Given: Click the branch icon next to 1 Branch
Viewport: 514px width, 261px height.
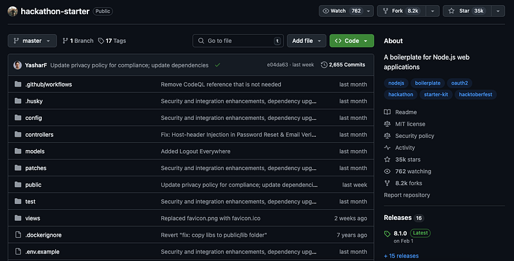Looking at the screenshot, I should (66, 41).
